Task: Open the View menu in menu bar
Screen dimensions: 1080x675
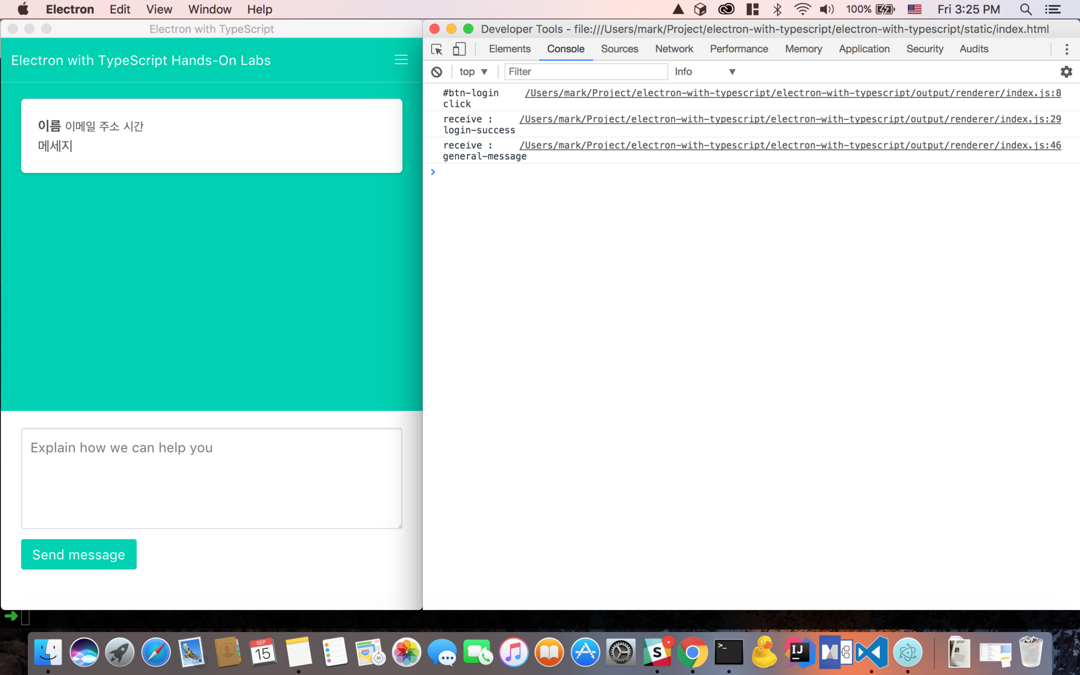Action: (159, 9)
